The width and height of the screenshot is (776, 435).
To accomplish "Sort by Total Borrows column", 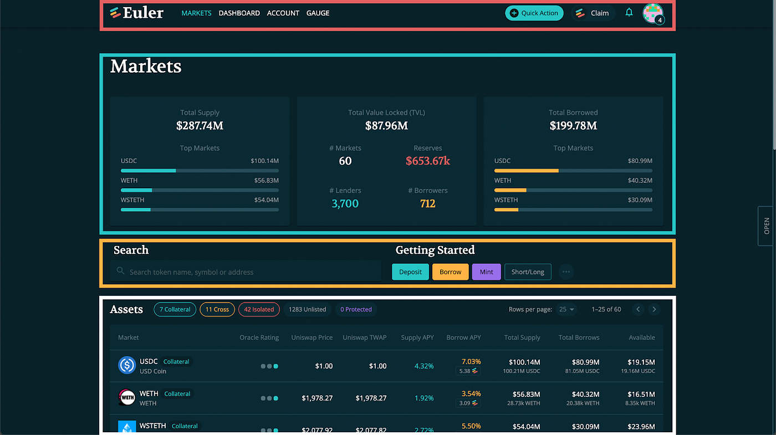I will click(x=579, y=337).
